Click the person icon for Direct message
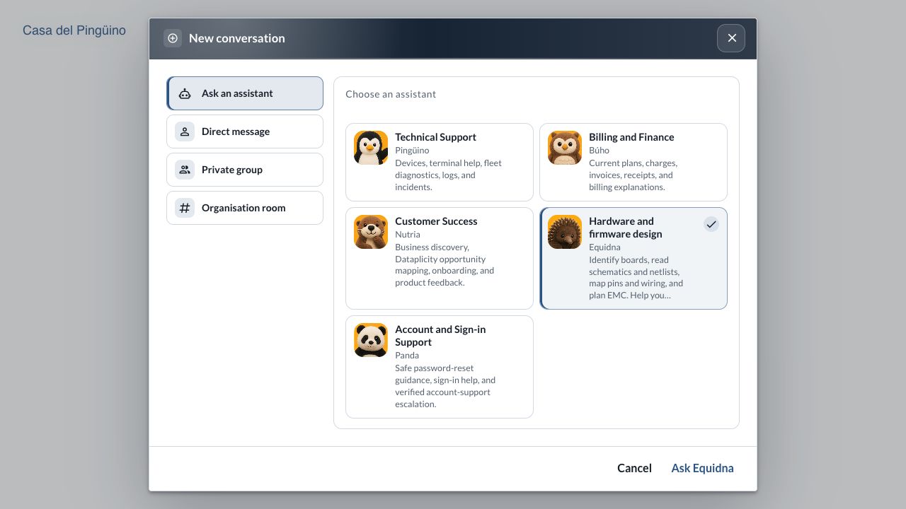This screenshot has width=906, height=509. 185,131
